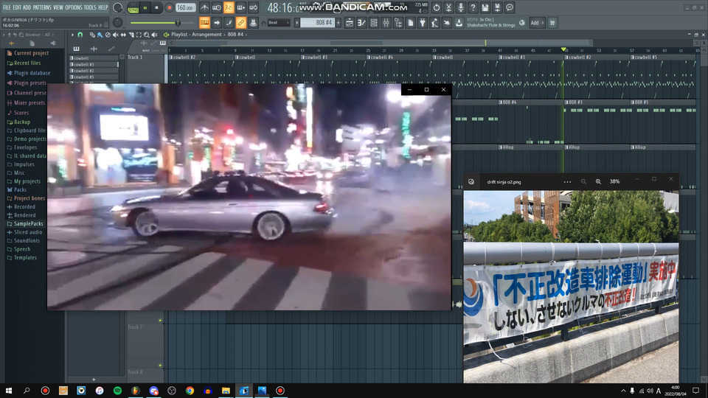Expand the Packs folder in browser
The width and height of the screenshot is (708, 398).
pyautogui.click(x=21, y=189)
